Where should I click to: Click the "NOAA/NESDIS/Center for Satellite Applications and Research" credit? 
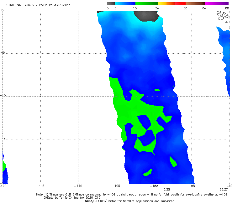pyautogui.click(x=129, y=201)
